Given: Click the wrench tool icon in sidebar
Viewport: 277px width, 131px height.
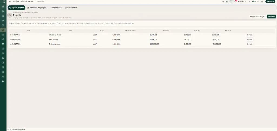Looking at the screenshot, I should [3, 39].
